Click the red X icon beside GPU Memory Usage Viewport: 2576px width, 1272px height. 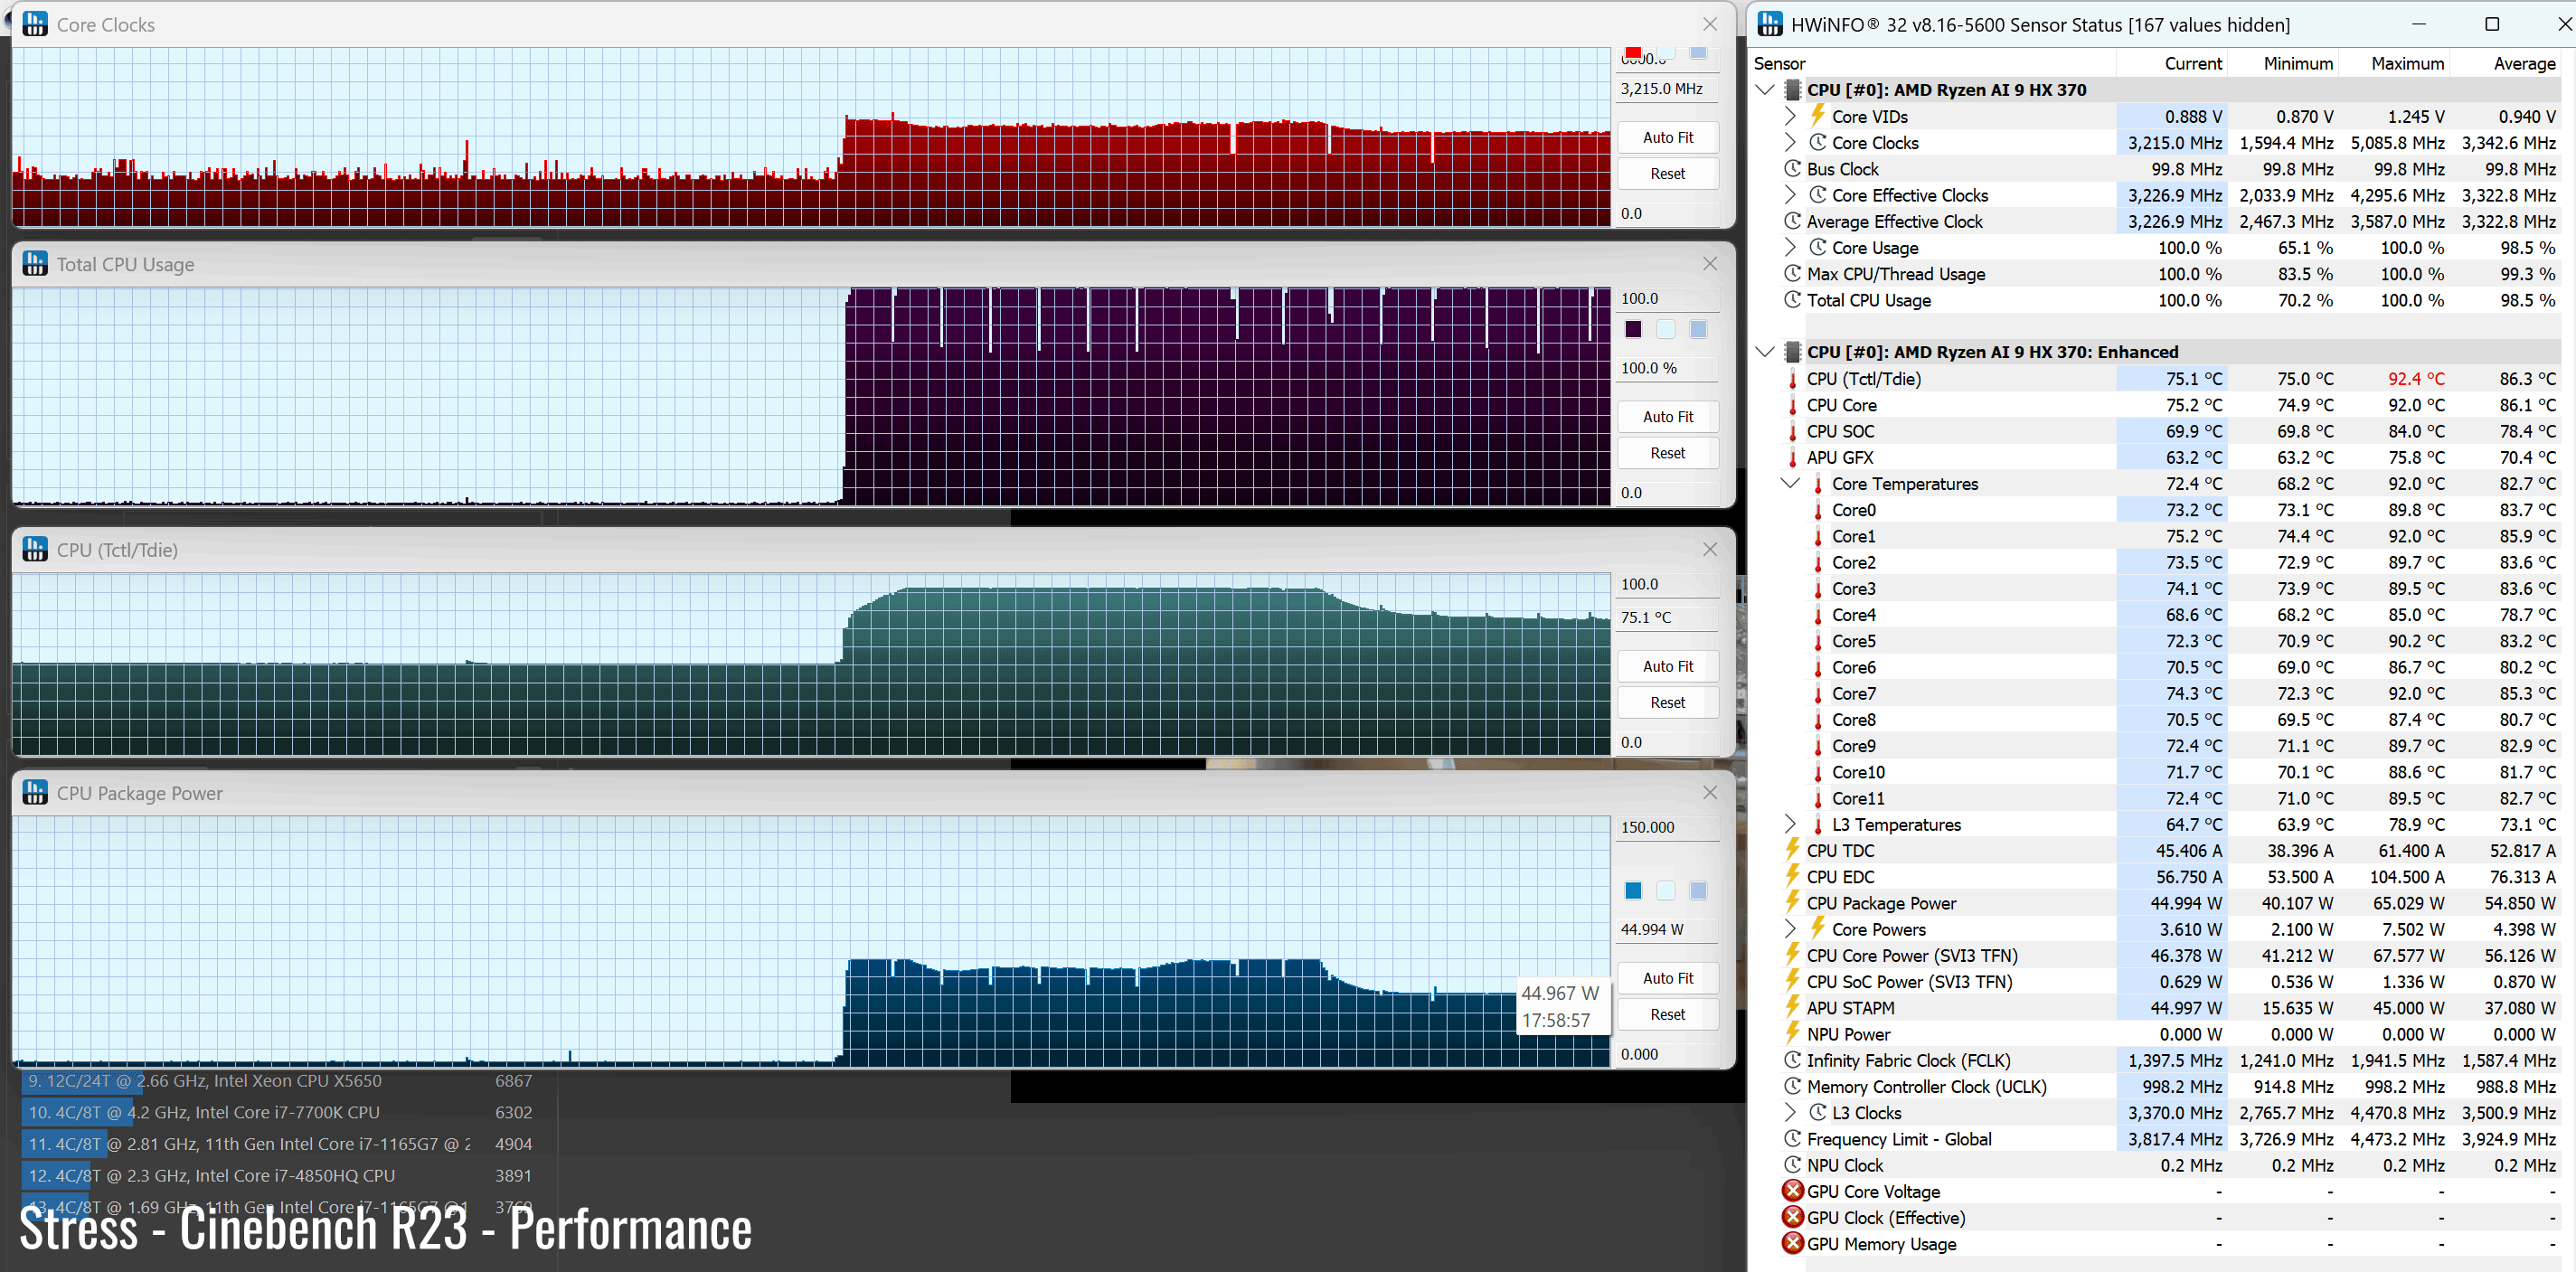tap(1793, 1243)
